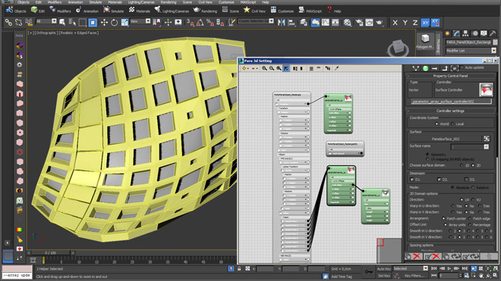Open the Scene menu in menu bar
Image resolution: width=501 pixels, height=281 pixels.
tap(187, 2)
